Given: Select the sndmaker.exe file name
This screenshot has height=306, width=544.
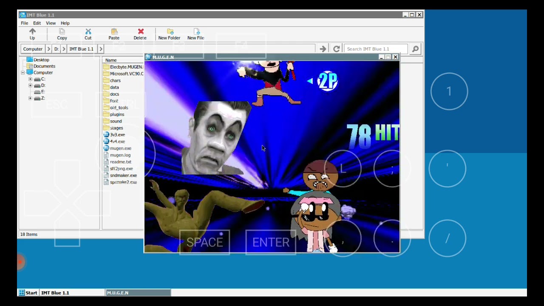Looking at the screenshot, I should pyautogui.click(x=123, y=176).
